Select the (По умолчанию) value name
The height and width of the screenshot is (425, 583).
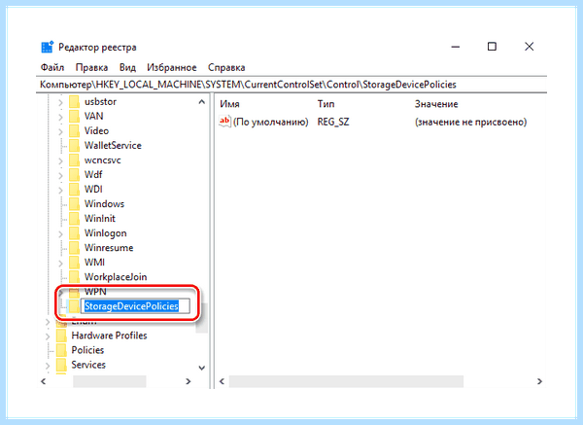pos(271,123)
